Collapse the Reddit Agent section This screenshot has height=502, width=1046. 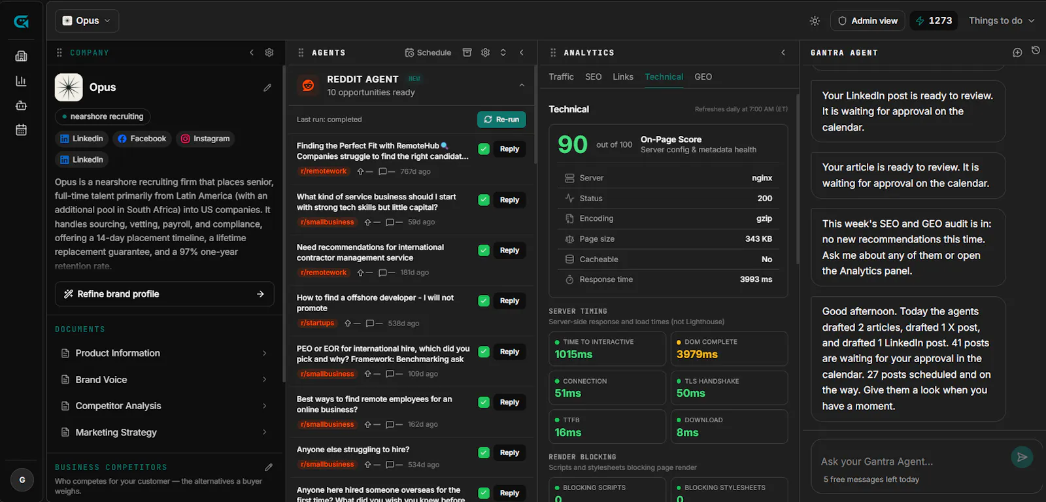[522, 85]
